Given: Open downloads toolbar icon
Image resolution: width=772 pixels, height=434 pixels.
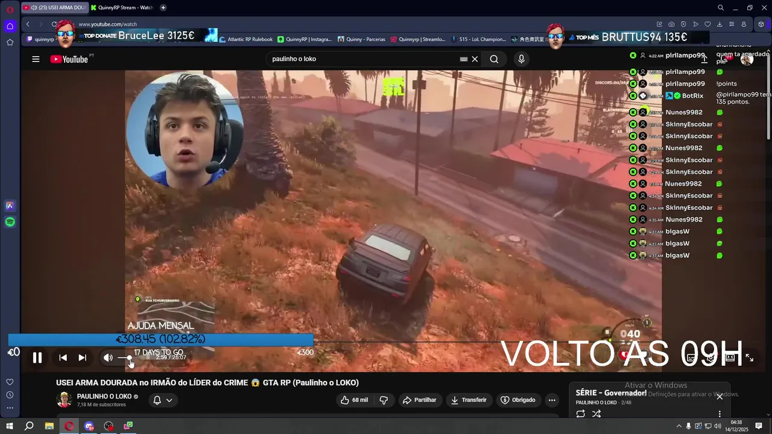Looking at the screenshot, I should pos(720,24).
